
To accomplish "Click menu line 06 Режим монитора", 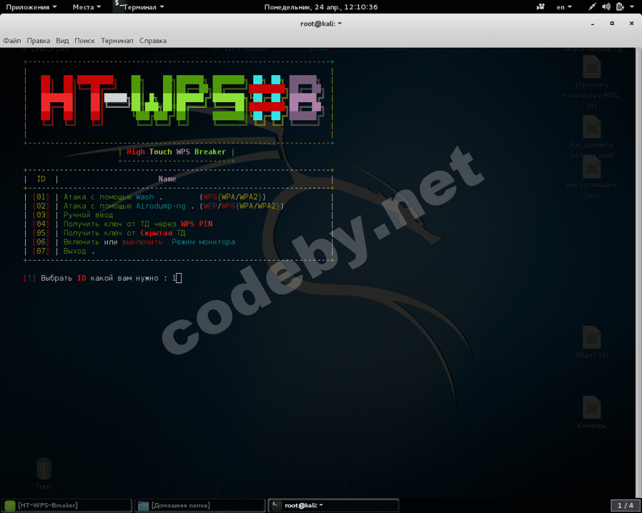I will [134, 242].
